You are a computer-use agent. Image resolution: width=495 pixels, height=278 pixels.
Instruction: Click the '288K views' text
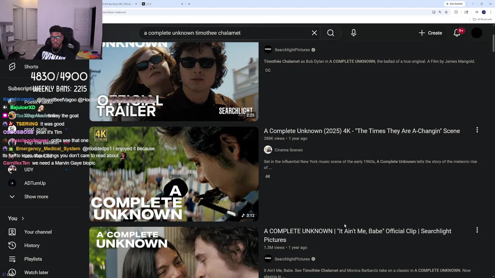point(274,138)
